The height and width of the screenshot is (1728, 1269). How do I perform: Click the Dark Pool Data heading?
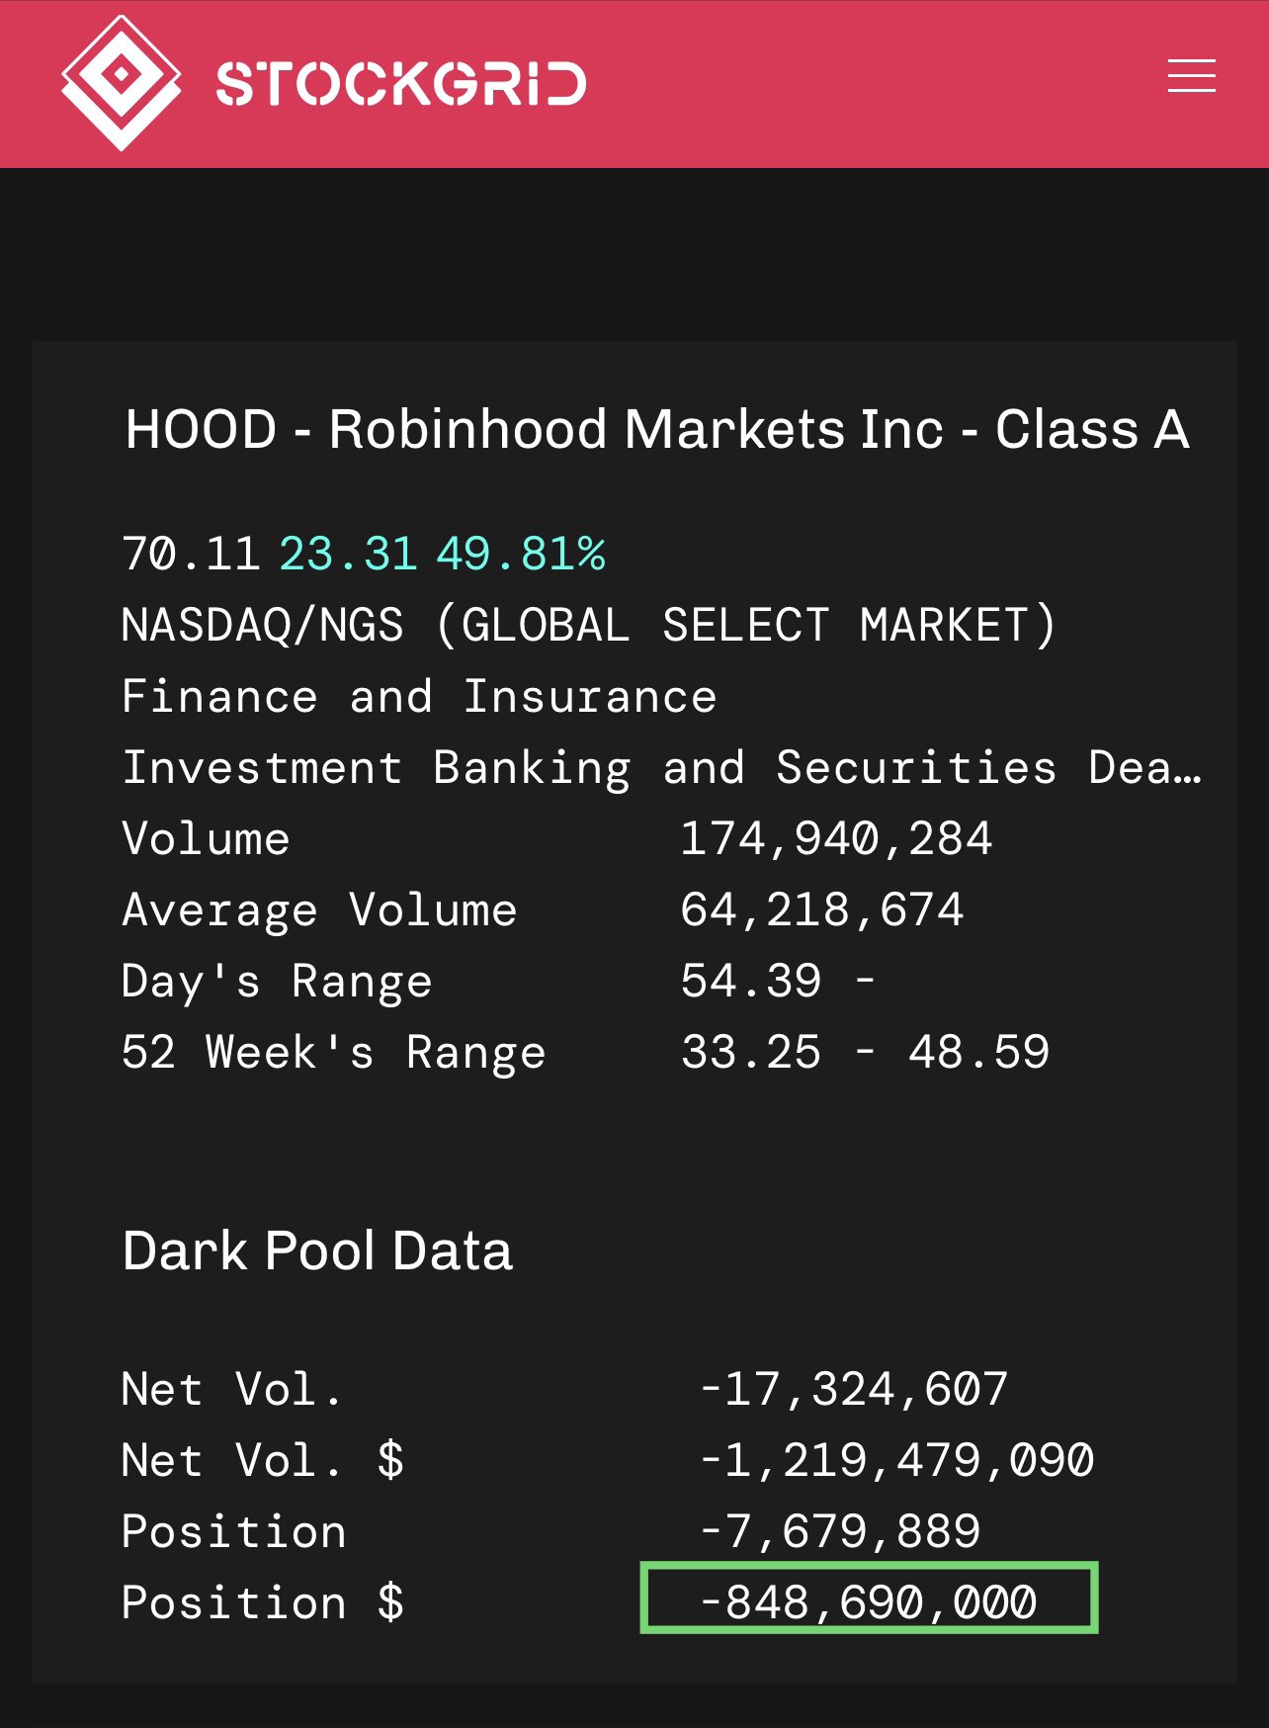317,1251
